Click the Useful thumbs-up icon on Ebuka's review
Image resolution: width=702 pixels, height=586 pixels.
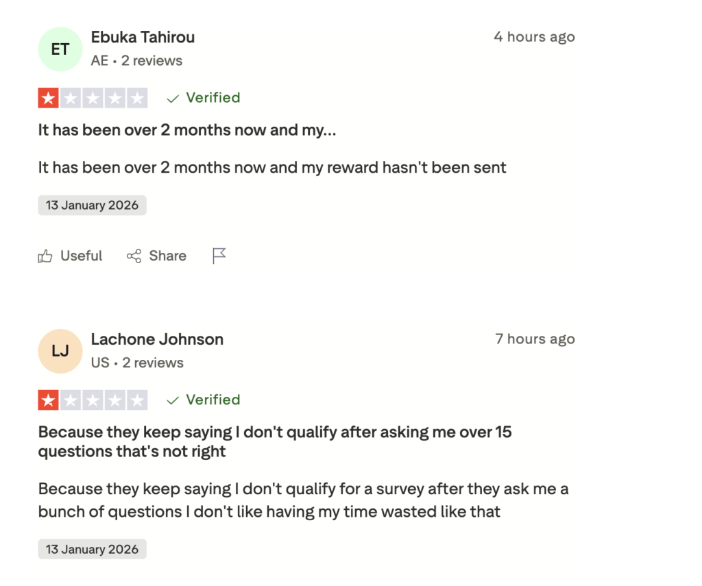(x=45, y=256)
